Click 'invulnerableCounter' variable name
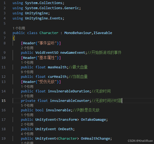This screenshot has width=154, height=144. (70, 101)
